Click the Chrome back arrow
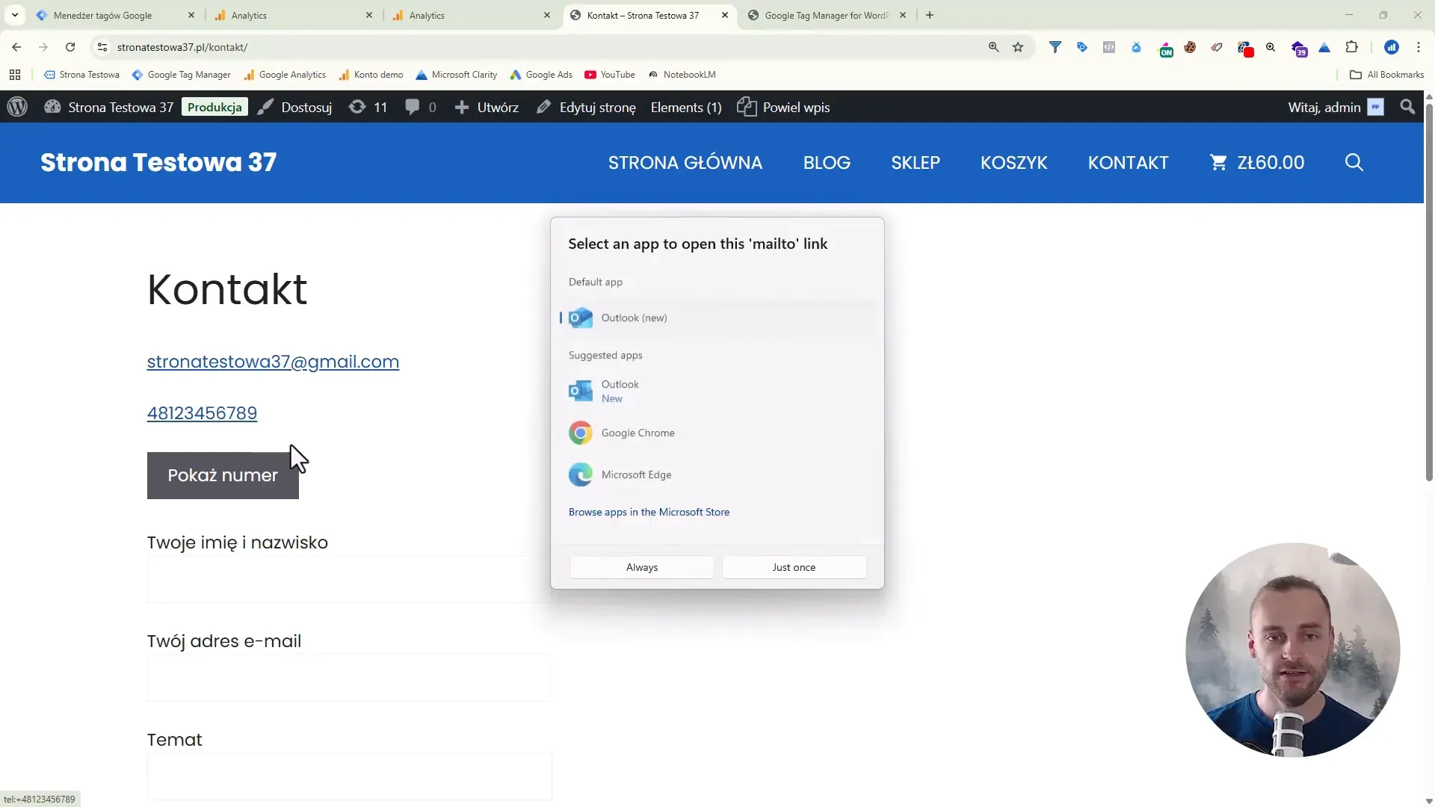 pyautogui.click(x=16, y=47)
